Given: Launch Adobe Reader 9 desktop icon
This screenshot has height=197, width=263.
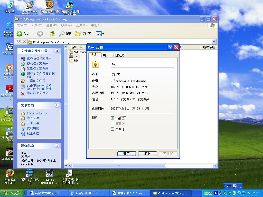Looking at the screenshot, I should click(7, 92).
